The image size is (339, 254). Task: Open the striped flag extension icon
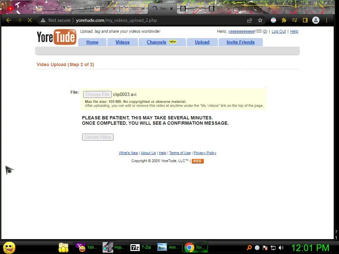coord(273,20)
